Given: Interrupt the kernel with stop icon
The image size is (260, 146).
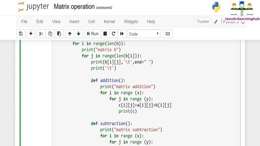Looking at the screenshot, I should [105, 34].
